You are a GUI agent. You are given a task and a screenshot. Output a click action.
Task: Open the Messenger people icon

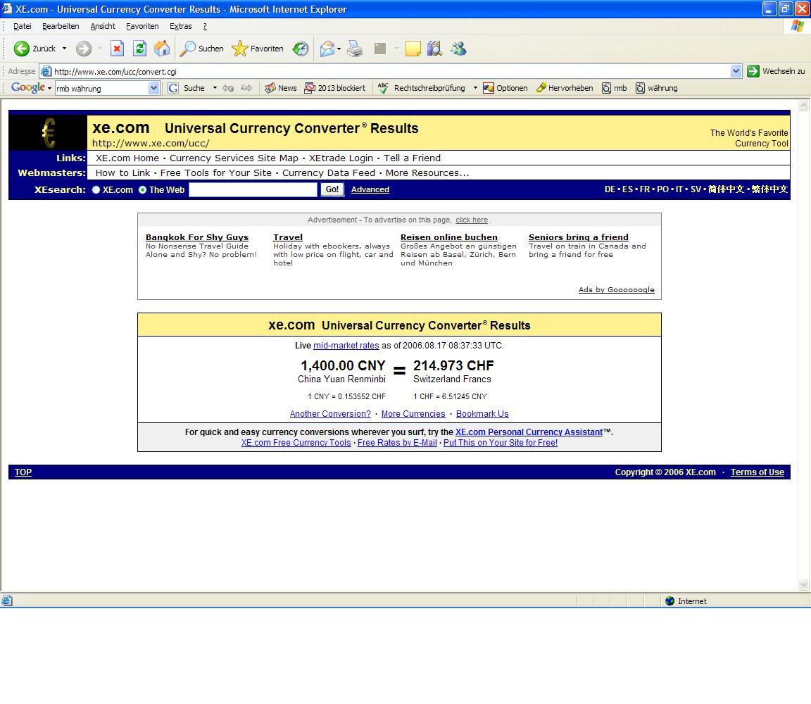(459, 49)
